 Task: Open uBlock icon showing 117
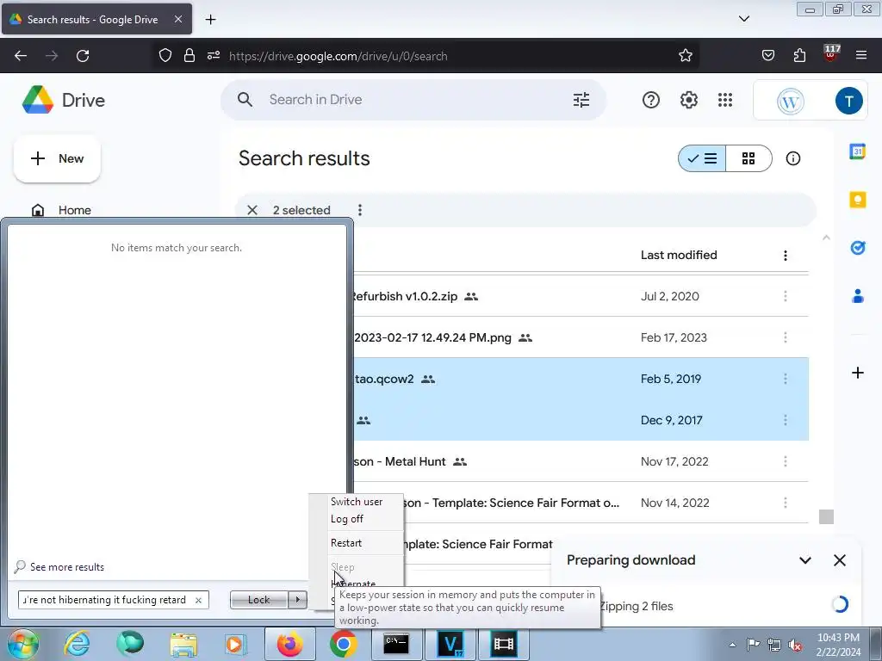(x=831, y=54)
